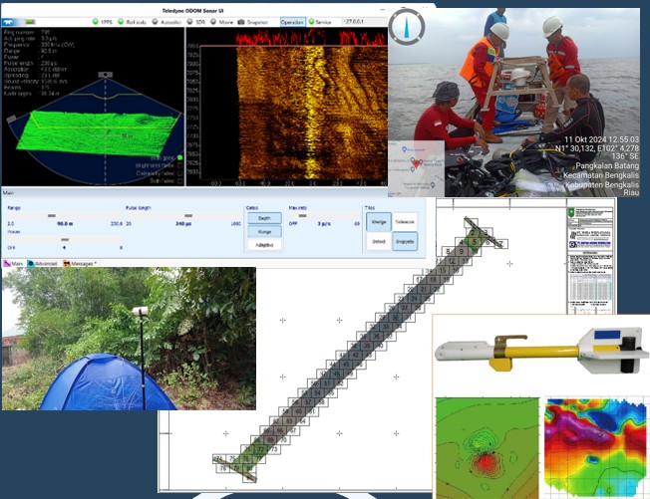Select the Detect tile button
The height and width of the screenshot is (499, 650).
[x=379, y=241]
